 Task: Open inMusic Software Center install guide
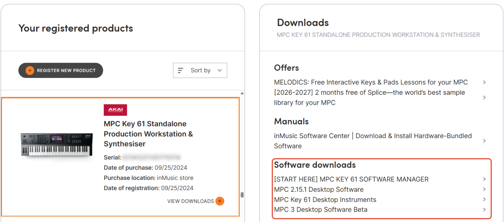click(x=373, y=141)
